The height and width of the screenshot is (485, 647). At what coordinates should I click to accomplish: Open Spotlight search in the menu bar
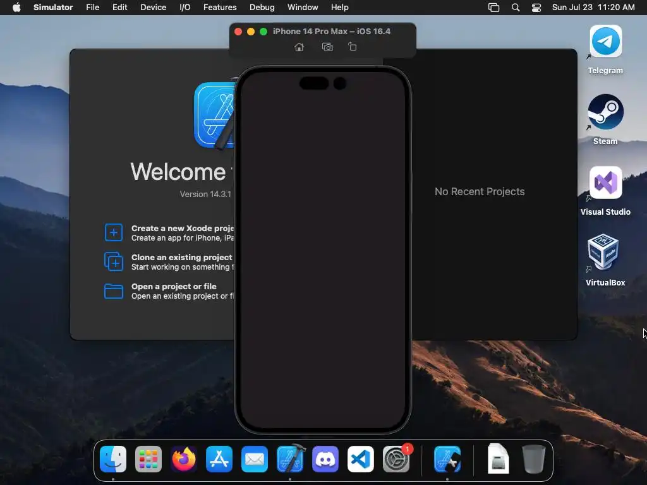click(x=516, y=8)
